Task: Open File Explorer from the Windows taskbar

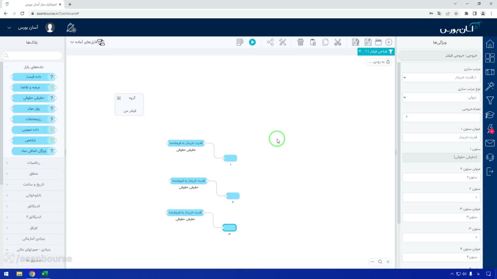Action: [19, 274]
